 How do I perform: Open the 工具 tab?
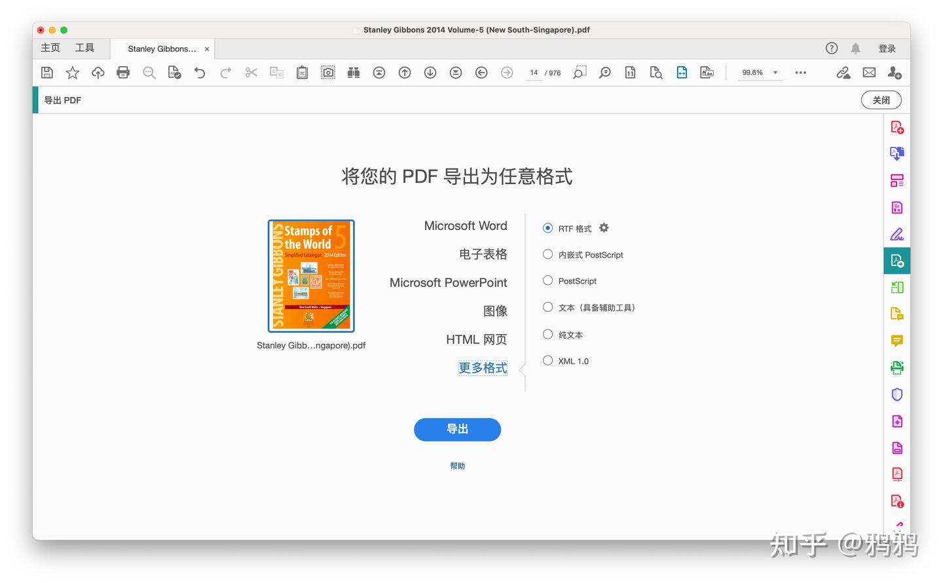click(x=84, y=48)
